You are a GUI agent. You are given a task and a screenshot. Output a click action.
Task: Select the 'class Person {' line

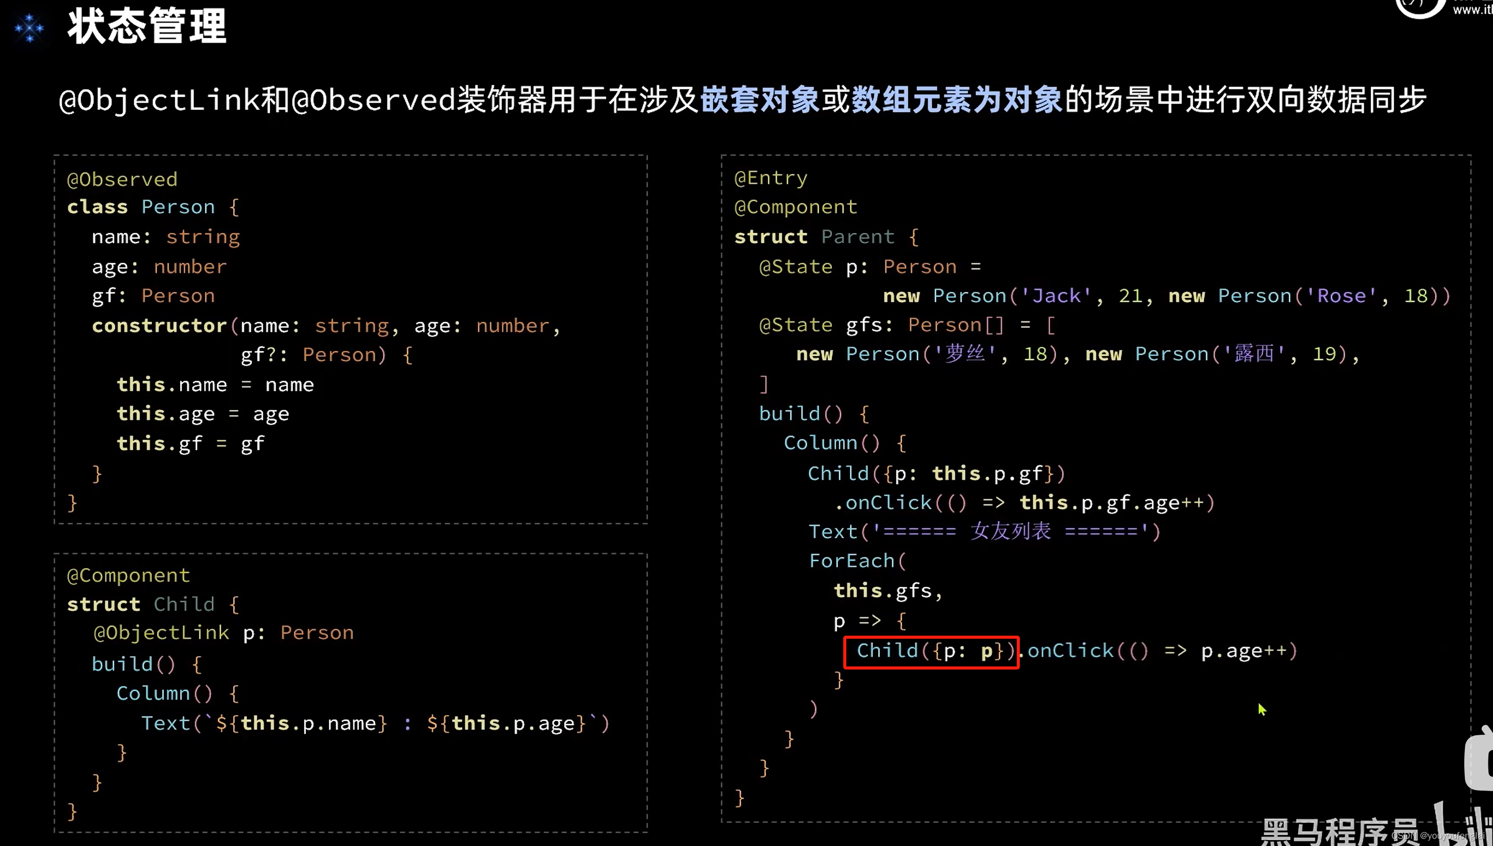[153, 207]
